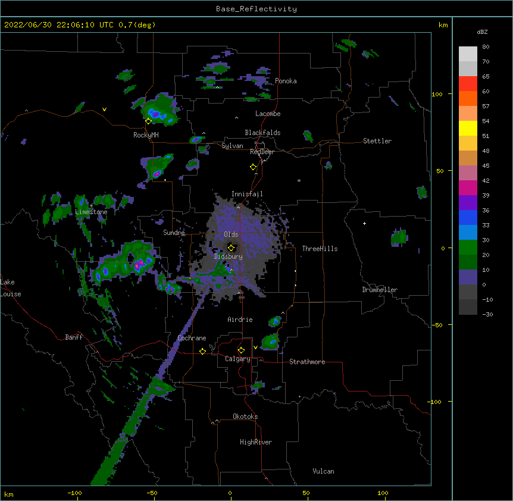Click the yellow diamond marker south of RedDeer
The width and height of the screenshot is (513, 501).
(254, 167)
